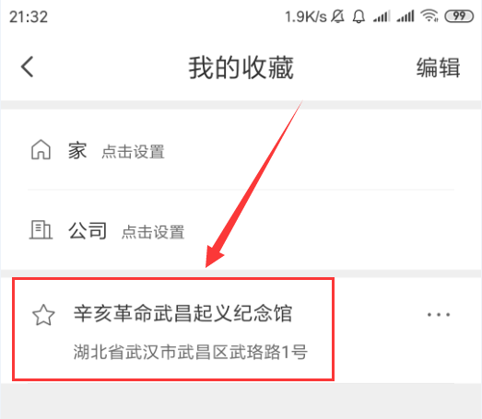
Task: Tap the muted bell icon in status bar
Action: coord(337,17)
